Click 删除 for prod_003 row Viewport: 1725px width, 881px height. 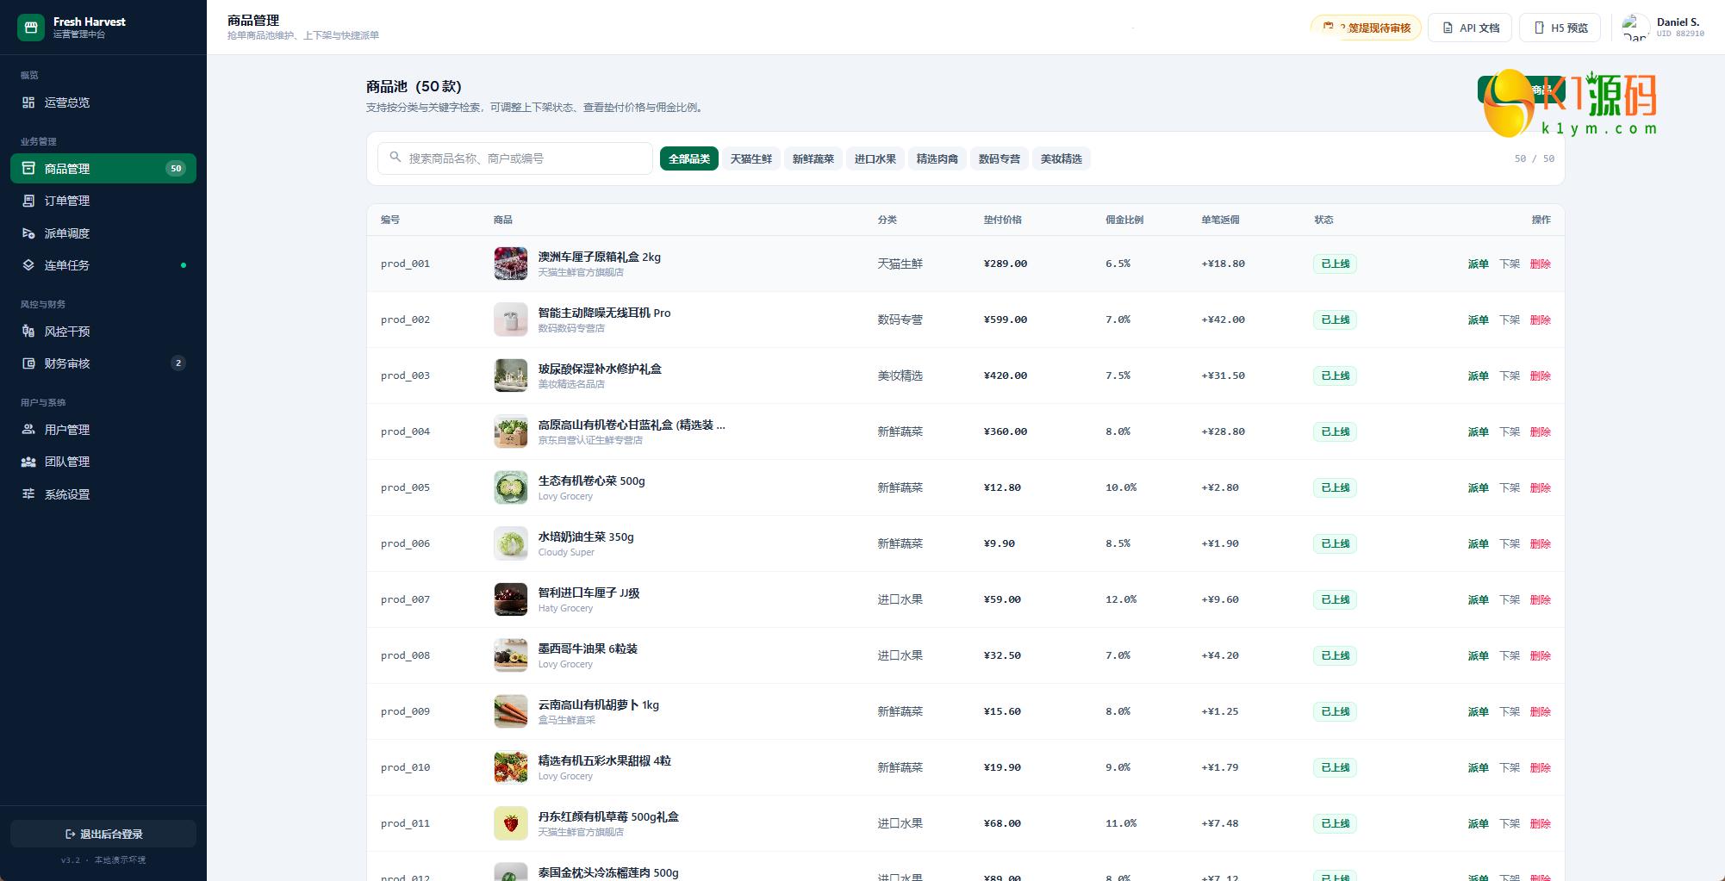pos(1541,375)
